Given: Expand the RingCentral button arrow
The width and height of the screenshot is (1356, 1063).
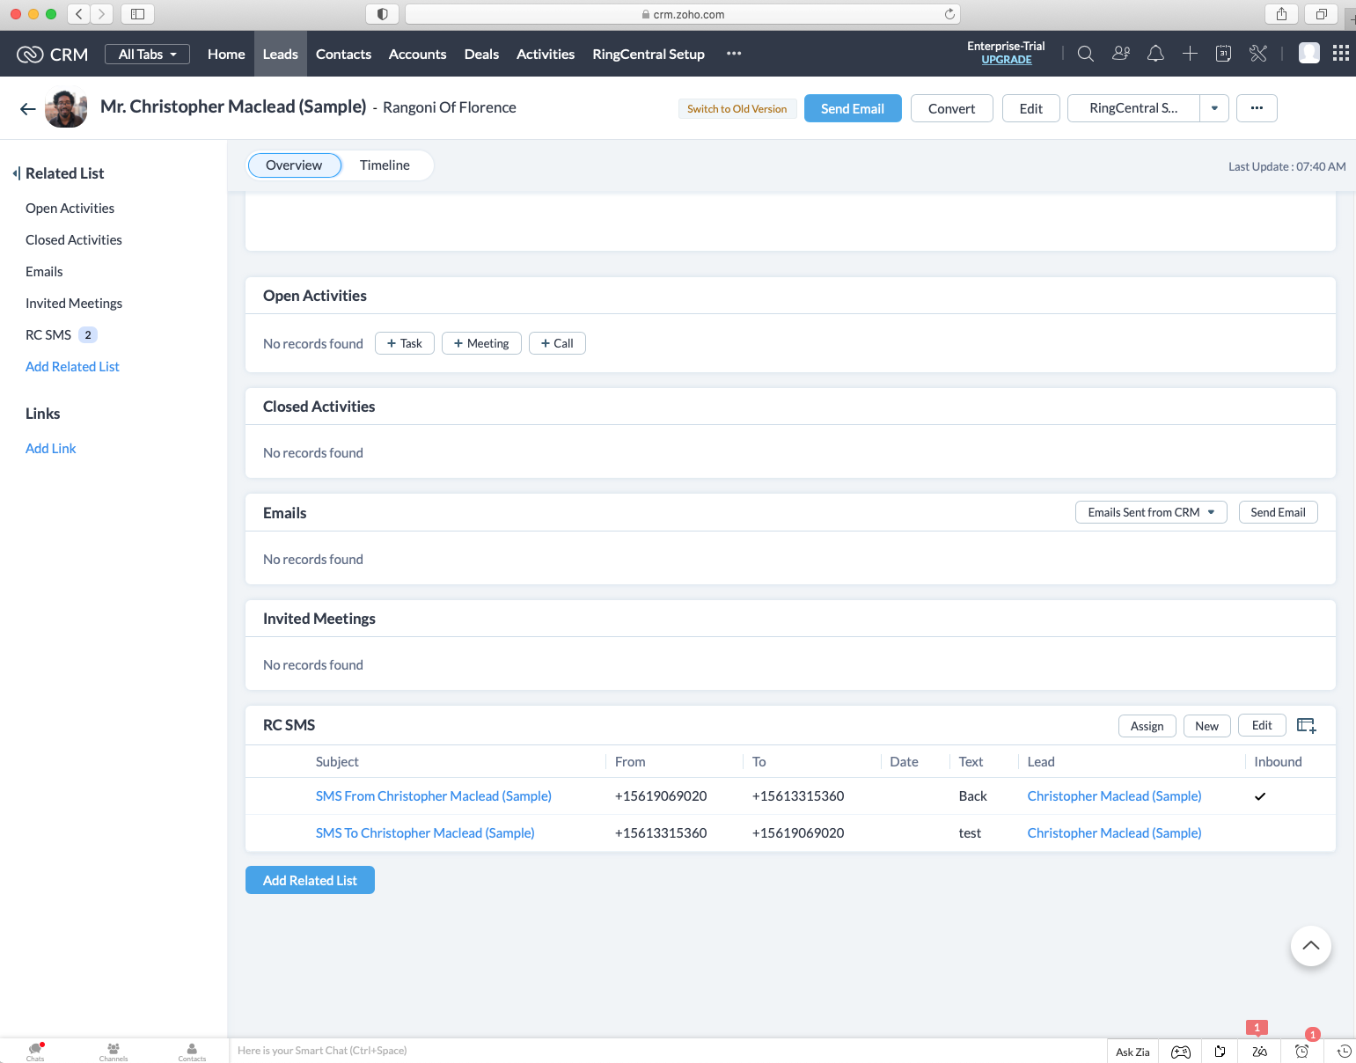Looking at the screenshot, I should coord(1214,108).
